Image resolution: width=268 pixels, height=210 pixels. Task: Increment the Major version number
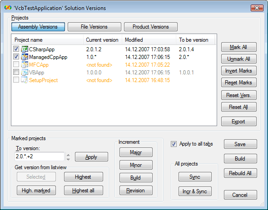pos(136,152)
